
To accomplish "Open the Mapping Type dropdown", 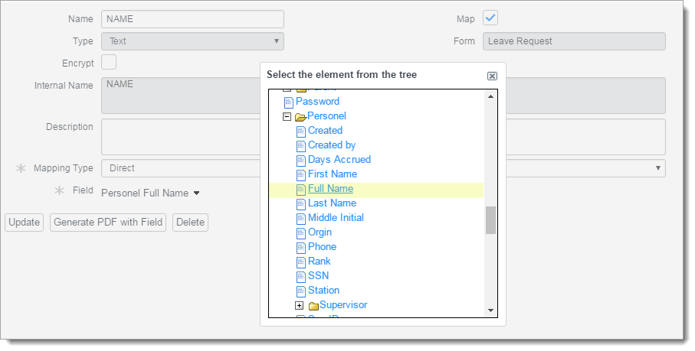I will coord(383,168).
